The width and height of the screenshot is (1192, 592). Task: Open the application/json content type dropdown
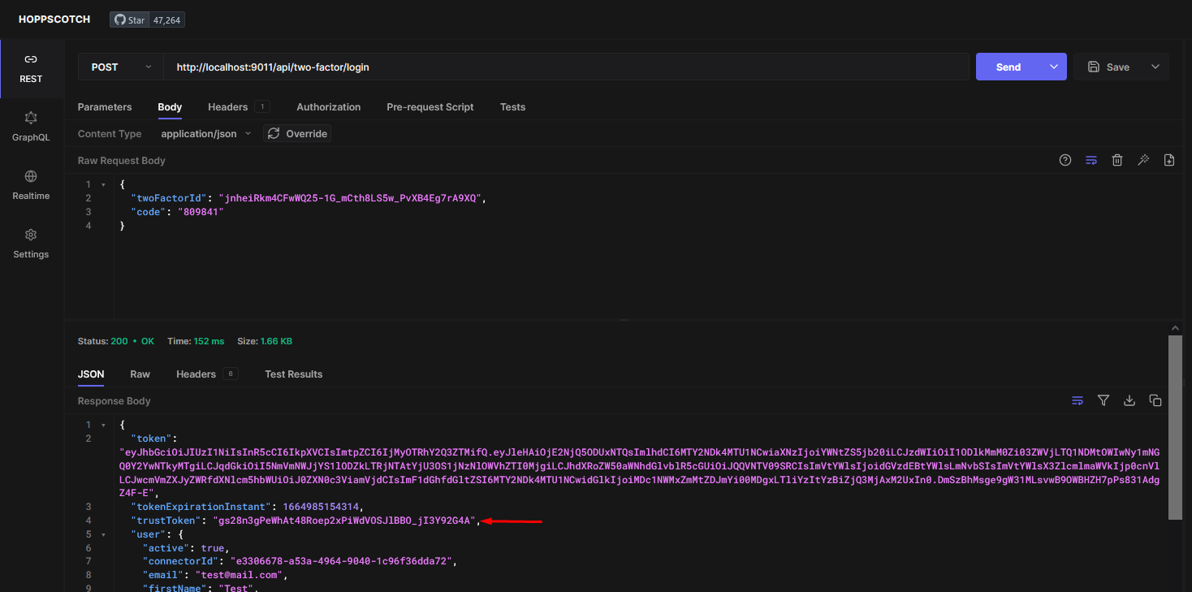(x=205, y=133)
